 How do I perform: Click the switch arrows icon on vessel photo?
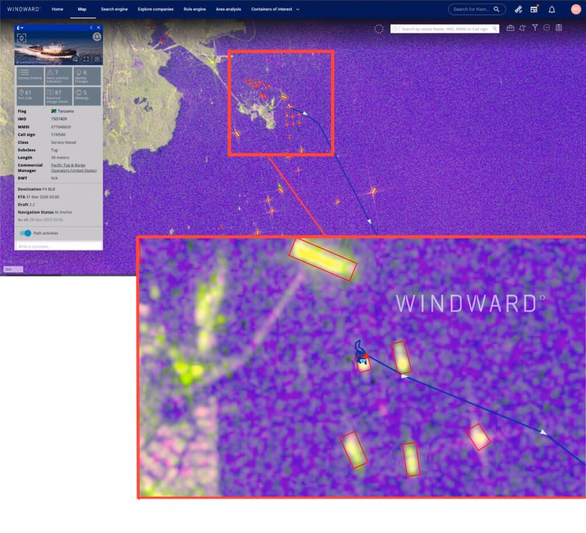click(x=76, y=59)
